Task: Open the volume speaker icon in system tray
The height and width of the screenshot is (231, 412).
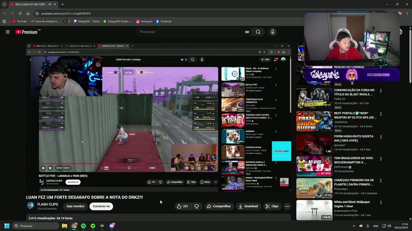Action: (389, 226)
